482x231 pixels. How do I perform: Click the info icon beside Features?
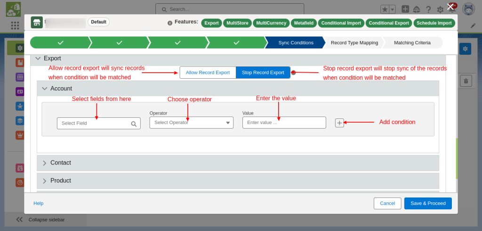pos(169,23)
